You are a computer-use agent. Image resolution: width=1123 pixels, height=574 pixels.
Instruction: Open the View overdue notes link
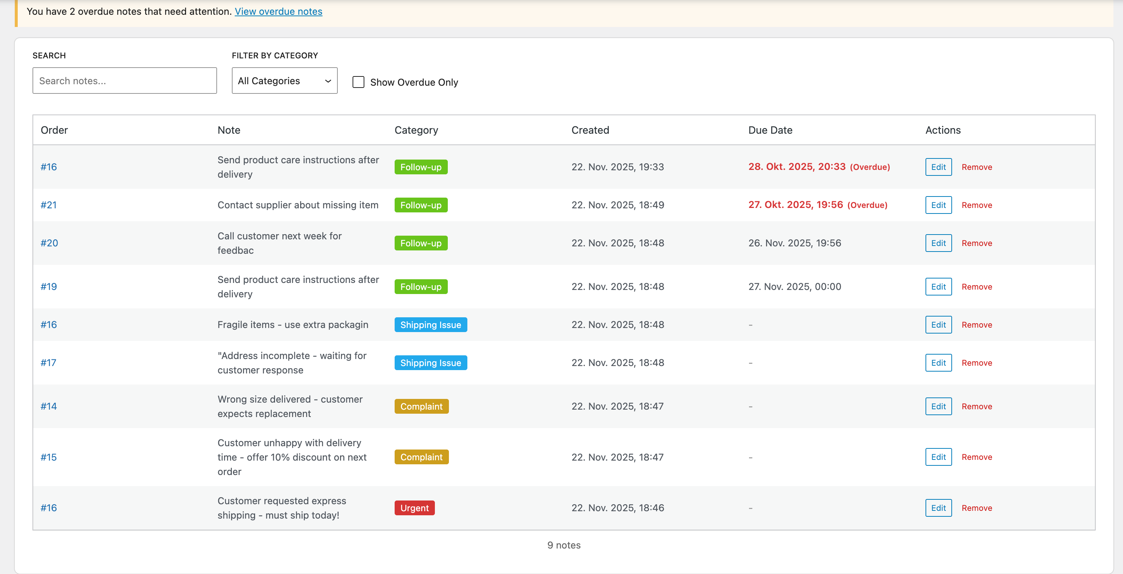[278, 11]
